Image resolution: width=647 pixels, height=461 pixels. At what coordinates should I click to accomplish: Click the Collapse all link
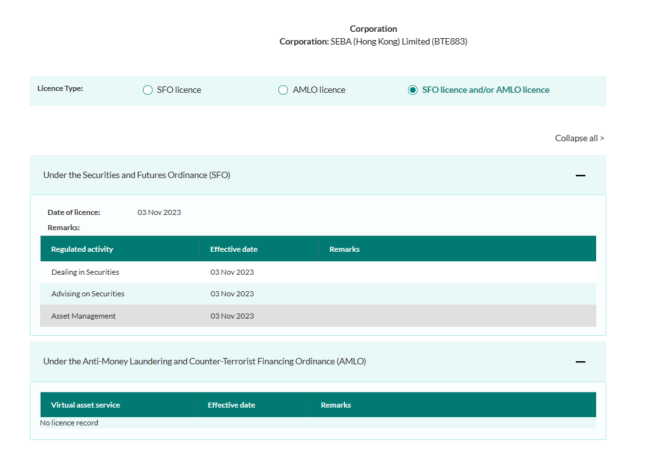579,138
